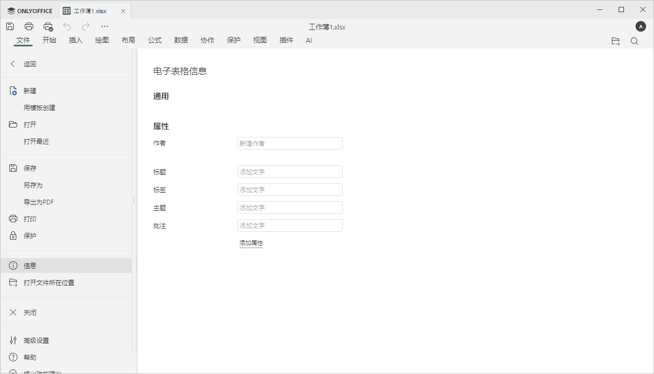654x374 pixels.
Task: Select 新建 with the new document icon
Action: point(29,91)
